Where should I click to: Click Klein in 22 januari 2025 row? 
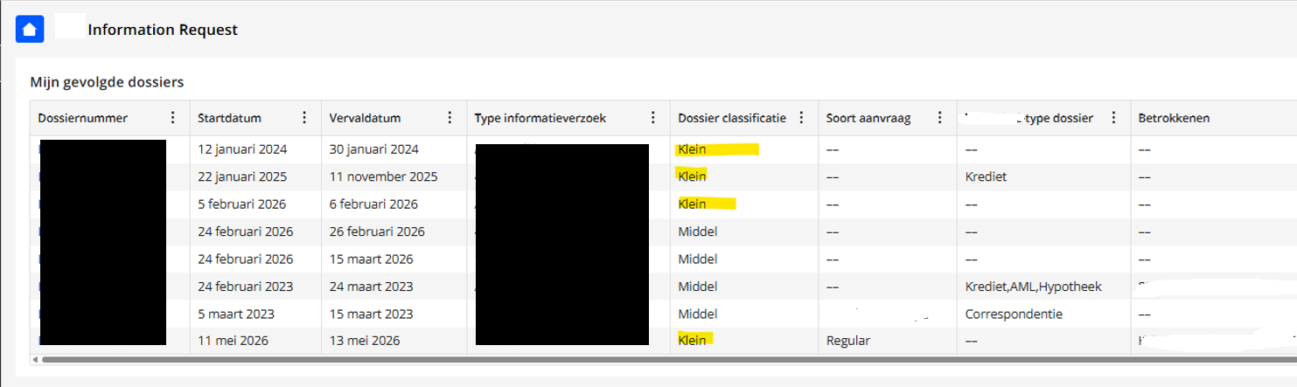[692, 176]
